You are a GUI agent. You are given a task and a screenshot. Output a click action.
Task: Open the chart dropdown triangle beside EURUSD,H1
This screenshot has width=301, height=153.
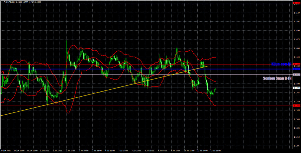coord(1,1)
